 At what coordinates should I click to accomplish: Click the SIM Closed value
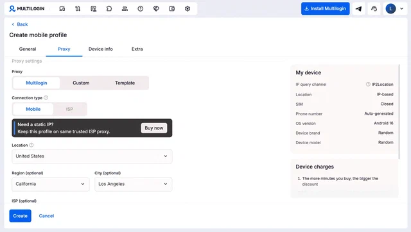(x=387, y=104)
